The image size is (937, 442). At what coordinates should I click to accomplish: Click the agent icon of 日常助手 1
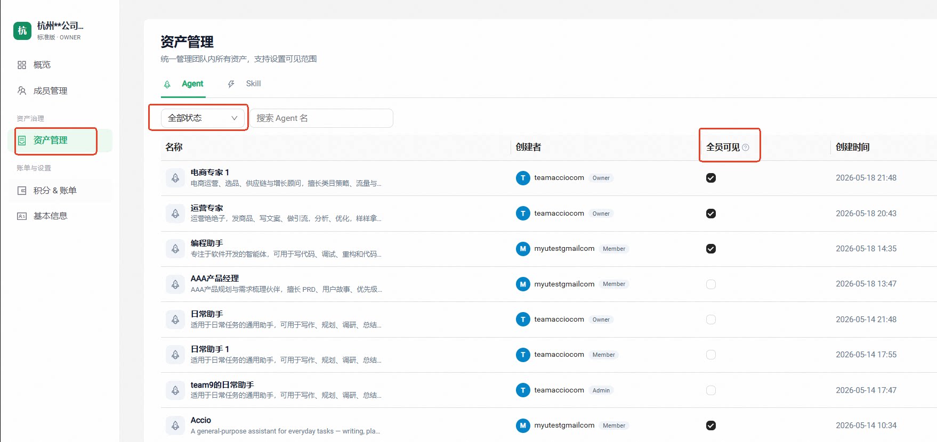175,355
